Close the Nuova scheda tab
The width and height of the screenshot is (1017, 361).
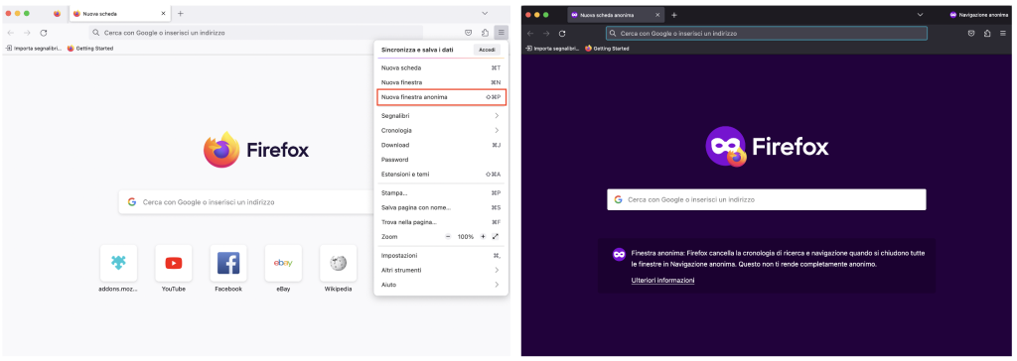(x=164, y=14)
